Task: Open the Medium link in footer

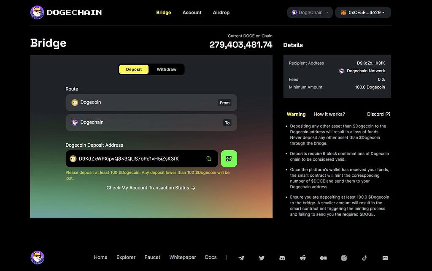Action: 324,258
